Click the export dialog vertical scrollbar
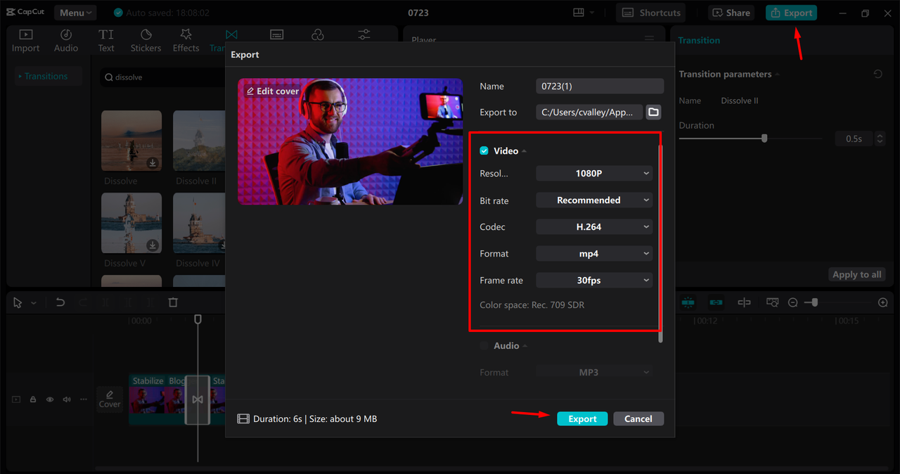The image size is (900, 474). click(660, 243)
